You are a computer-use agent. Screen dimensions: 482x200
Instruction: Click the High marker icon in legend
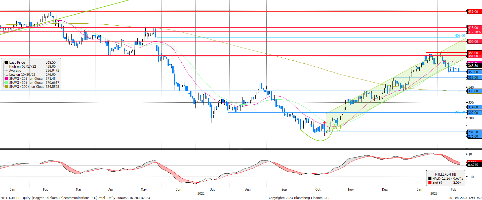[7, 66]
